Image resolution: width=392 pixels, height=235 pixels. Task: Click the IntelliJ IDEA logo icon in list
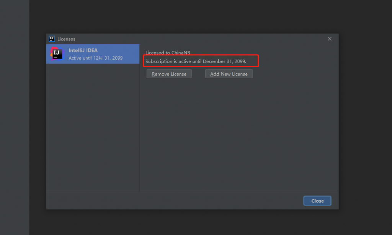57,54
